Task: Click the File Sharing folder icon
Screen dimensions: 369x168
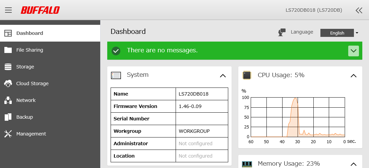Action: pyautogui.click(x=8, y=50)
